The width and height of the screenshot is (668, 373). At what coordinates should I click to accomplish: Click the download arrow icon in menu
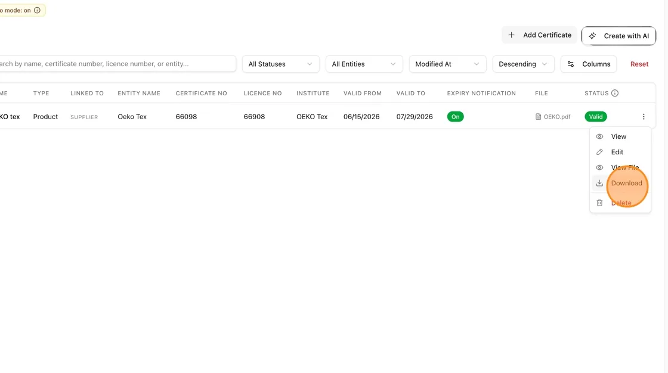click(599, 183)
